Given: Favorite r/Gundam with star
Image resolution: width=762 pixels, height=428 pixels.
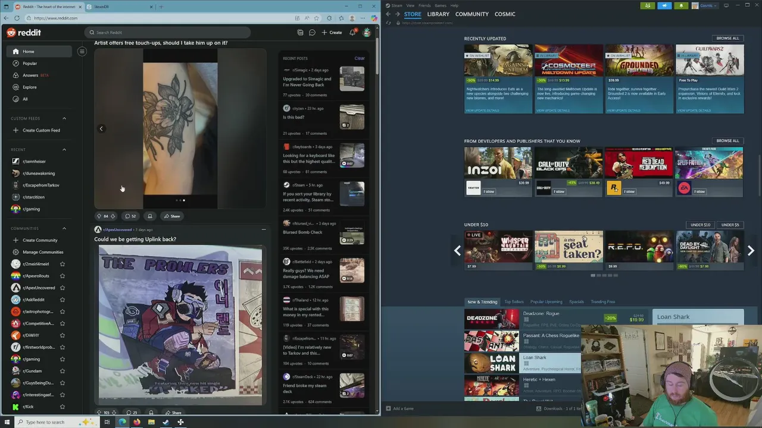Looking at the screenshot, I should [x=63, y=371].
